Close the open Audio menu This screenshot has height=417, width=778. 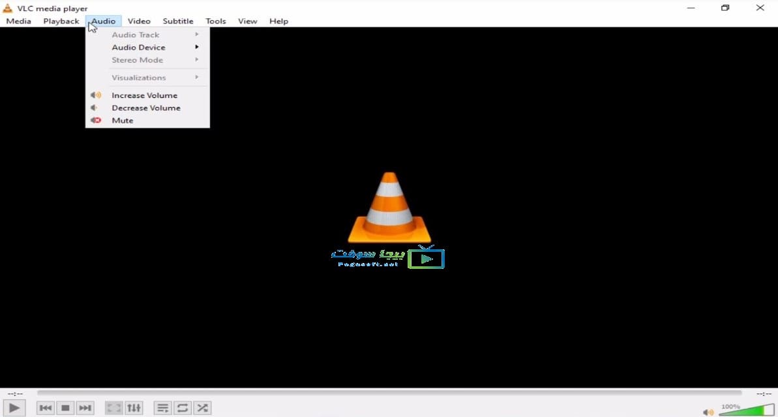coord(103,21)
